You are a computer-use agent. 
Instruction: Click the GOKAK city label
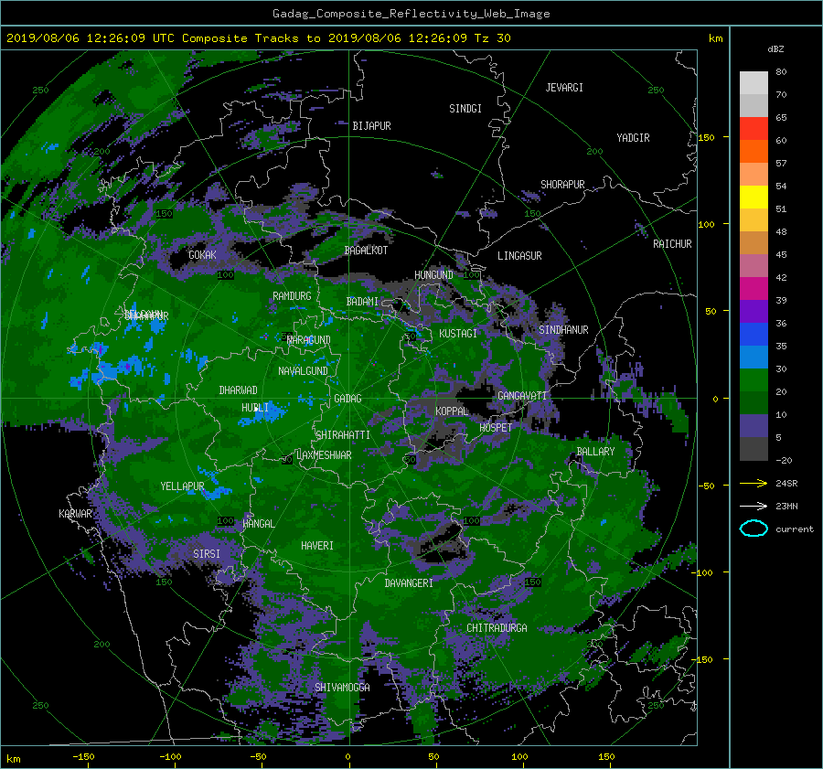pyautogui.click(x=202, y=254)
